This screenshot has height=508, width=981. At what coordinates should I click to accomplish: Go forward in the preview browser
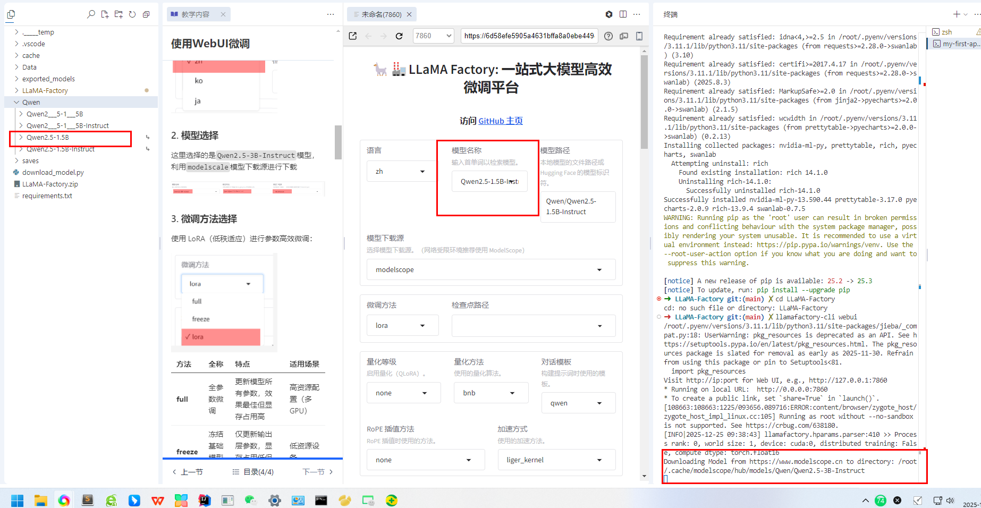[x=384, y=36]
